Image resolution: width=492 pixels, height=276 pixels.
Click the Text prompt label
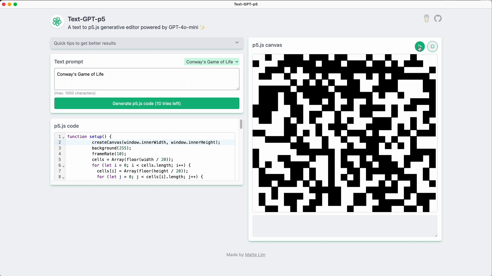click(x=69, y=62)
